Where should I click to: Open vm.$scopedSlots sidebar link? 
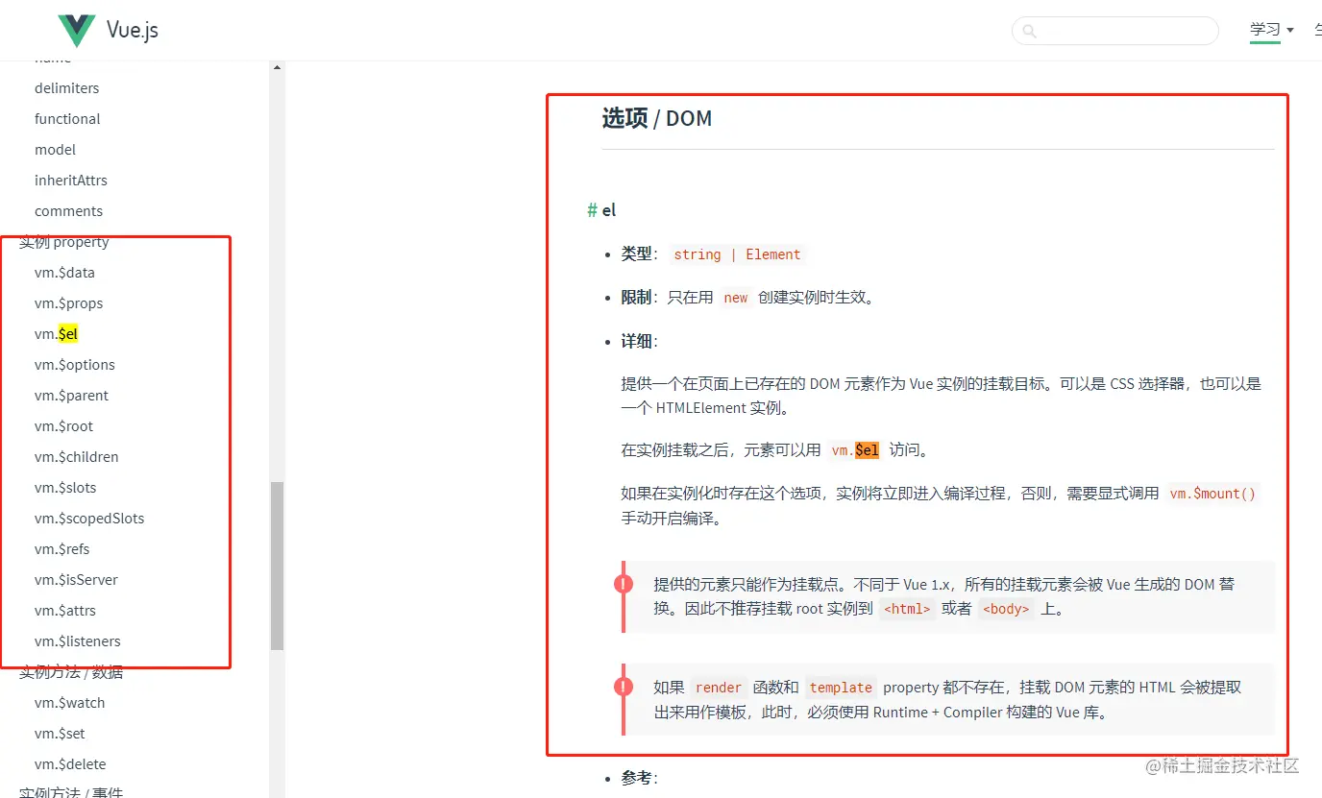pos(89,519)
